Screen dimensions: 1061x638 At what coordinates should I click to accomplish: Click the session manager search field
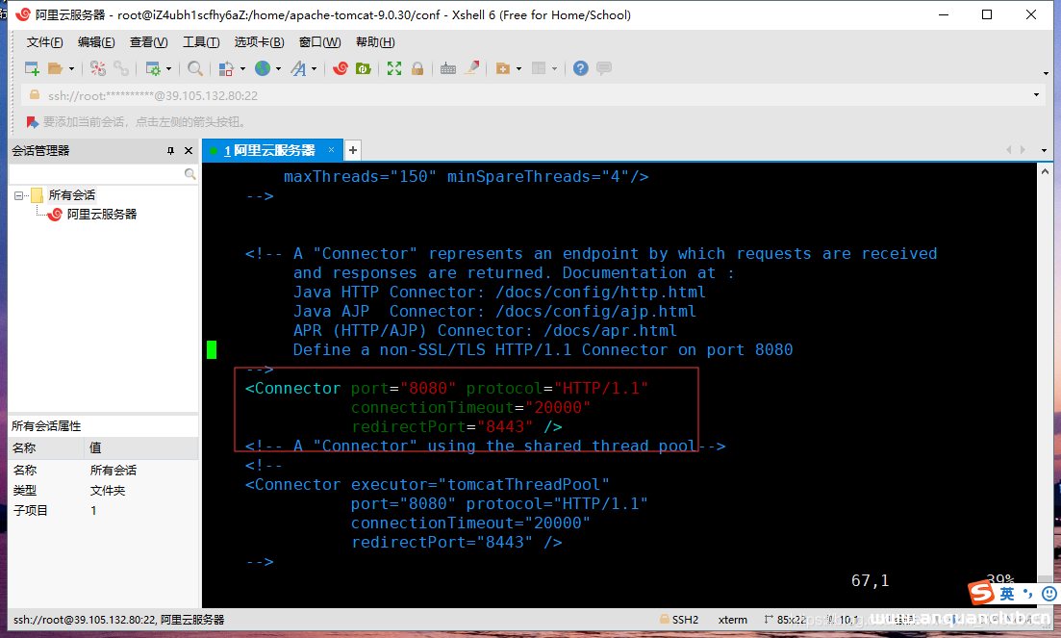96,174
